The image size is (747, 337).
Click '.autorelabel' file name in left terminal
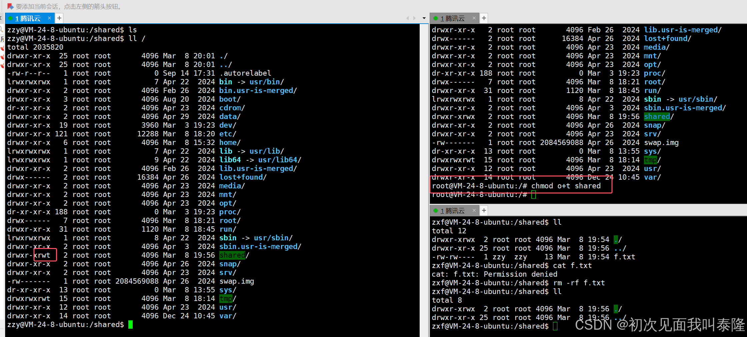tap(245, 73)
